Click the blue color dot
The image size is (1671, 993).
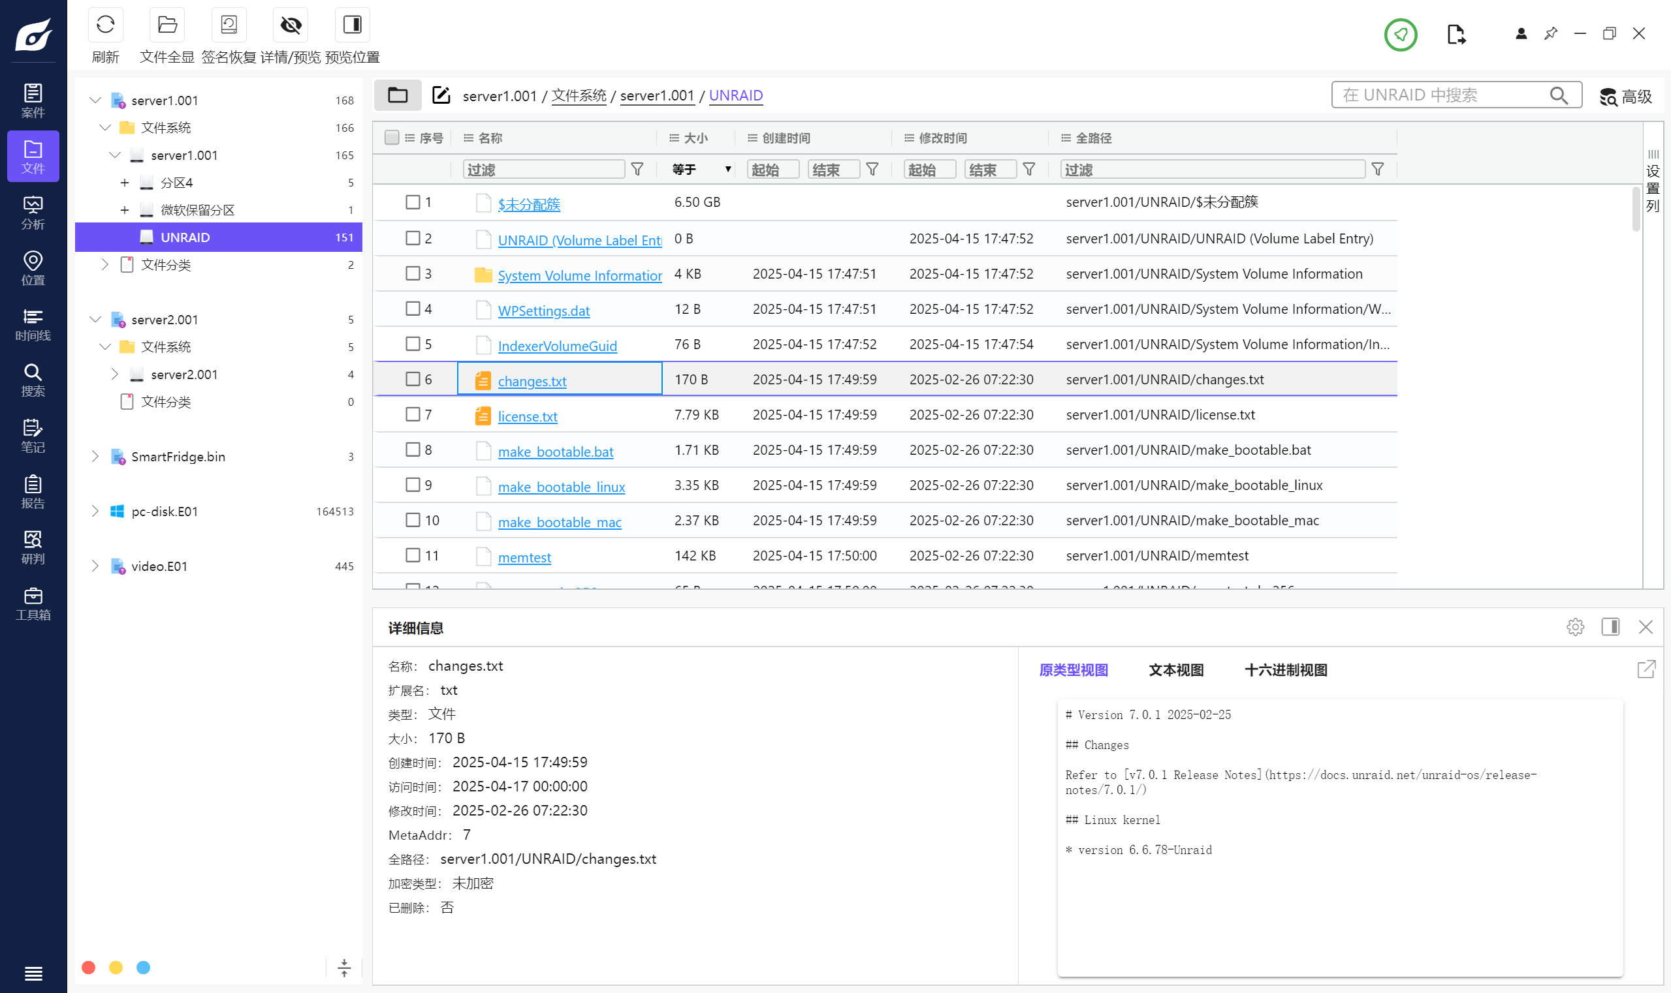pyautogui.click(x=143, y=967)
